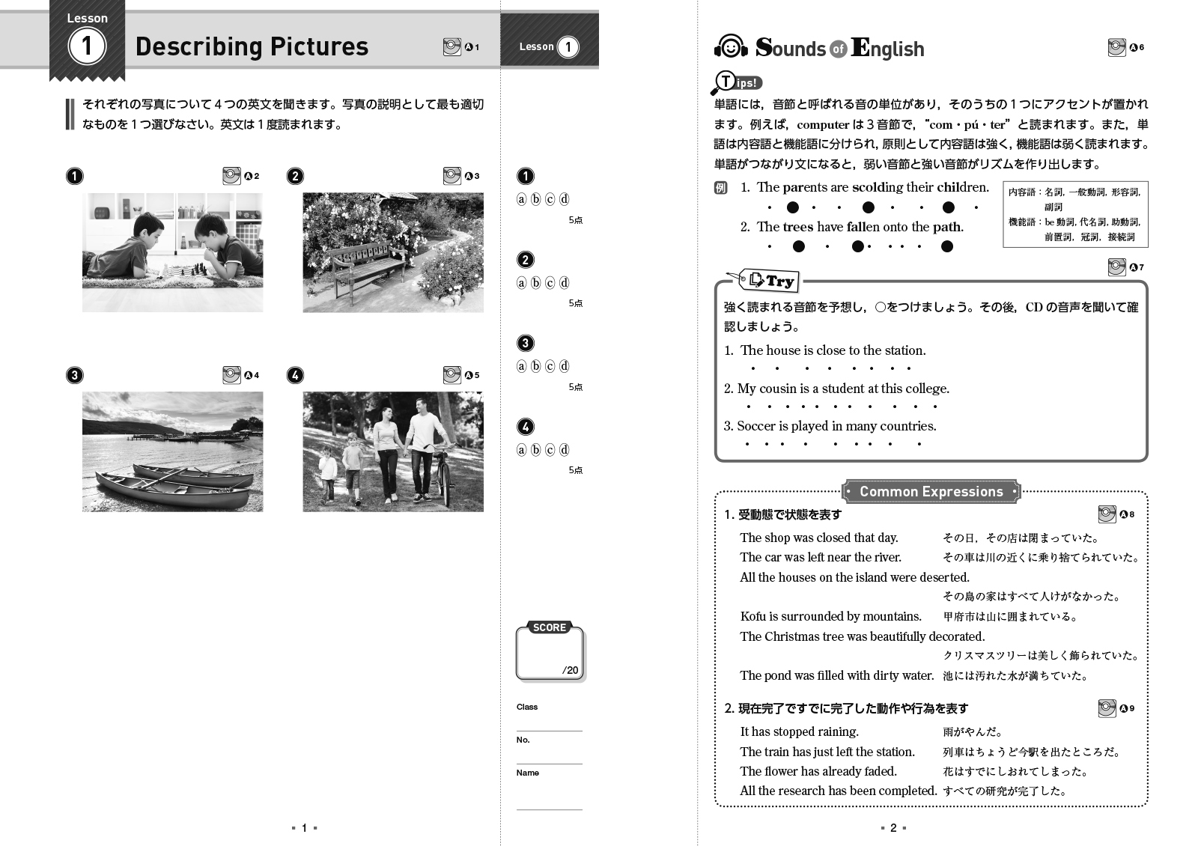Open the photo of canoes on the lakeshore
The height and width of the screenshot is (846, 1198).
[x=173, y=451]
